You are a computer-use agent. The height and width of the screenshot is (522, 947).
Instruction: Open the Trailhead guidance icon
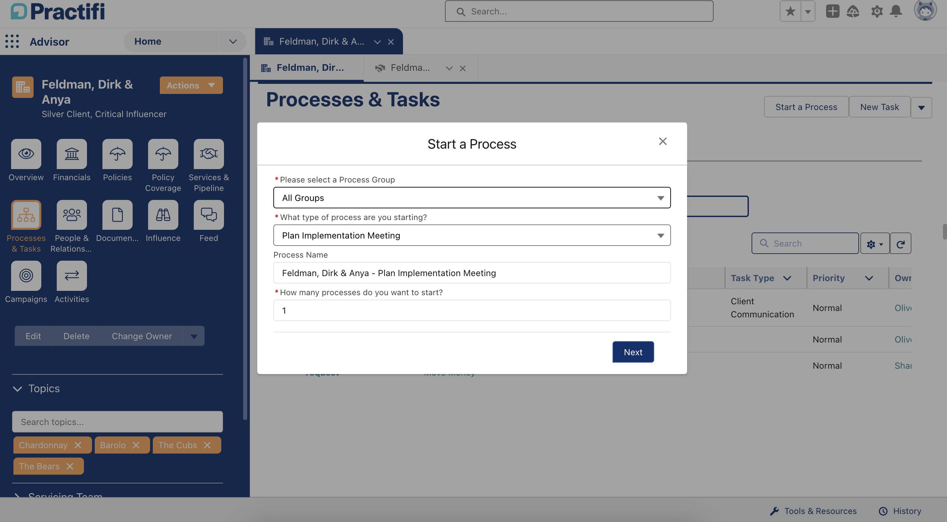point(853,11)
